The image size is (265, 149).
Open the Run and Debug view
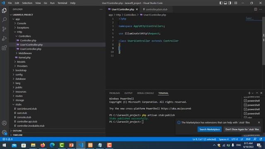pos(4,38)
